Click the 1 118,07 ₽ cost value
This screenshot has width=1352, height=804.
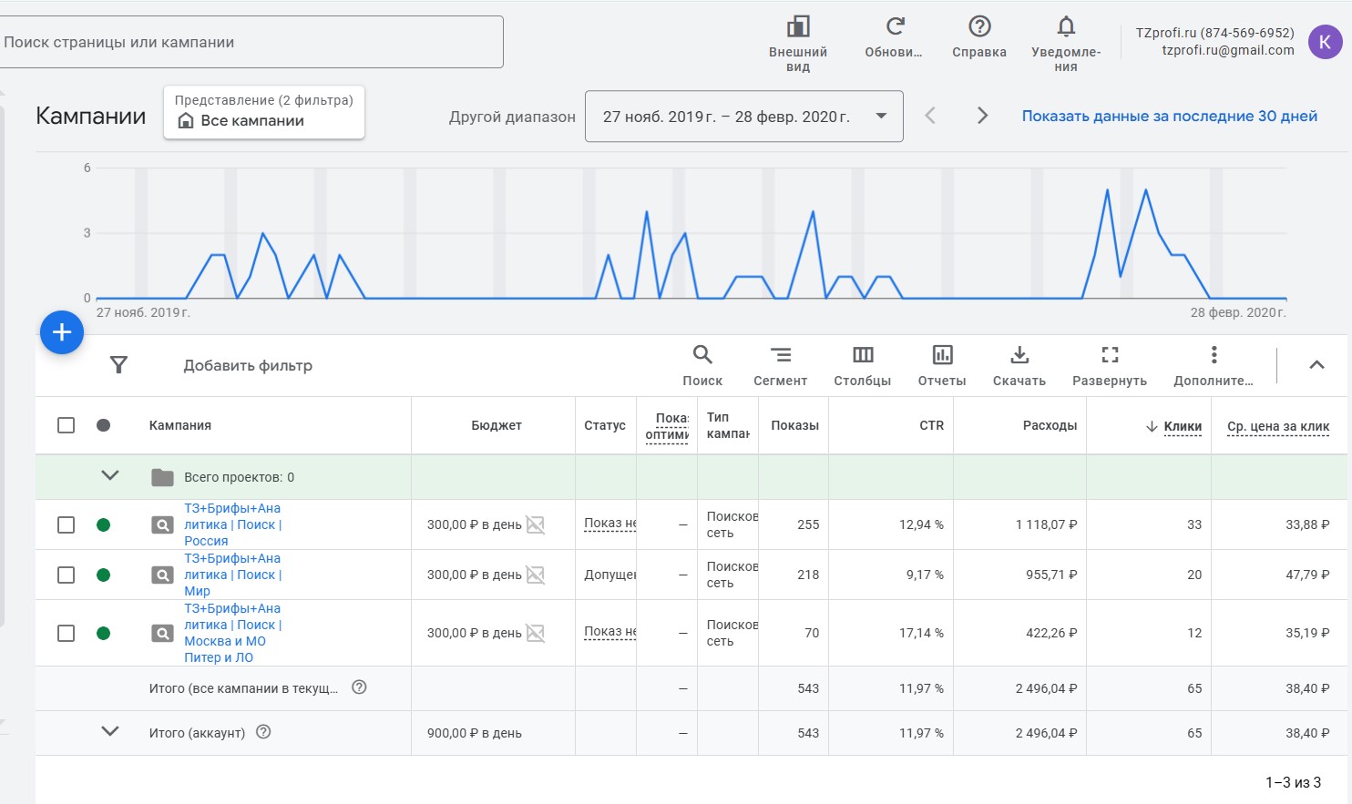pyautogui.click(x=1046, y=524)
